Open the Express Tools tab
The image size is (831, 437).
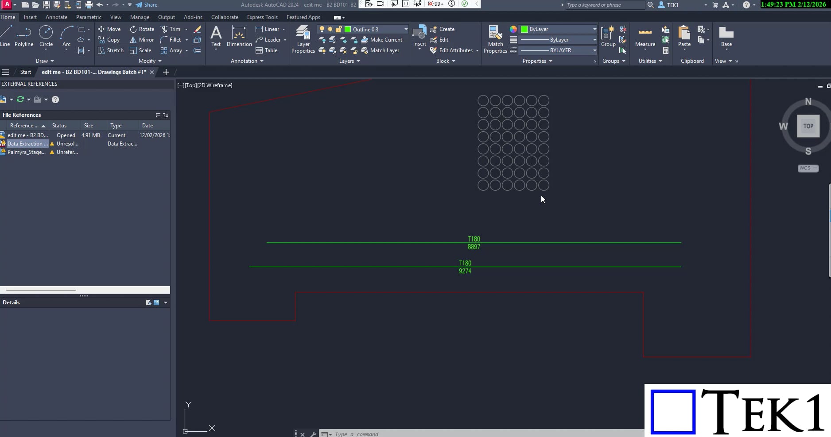click(x=262, y=17)
